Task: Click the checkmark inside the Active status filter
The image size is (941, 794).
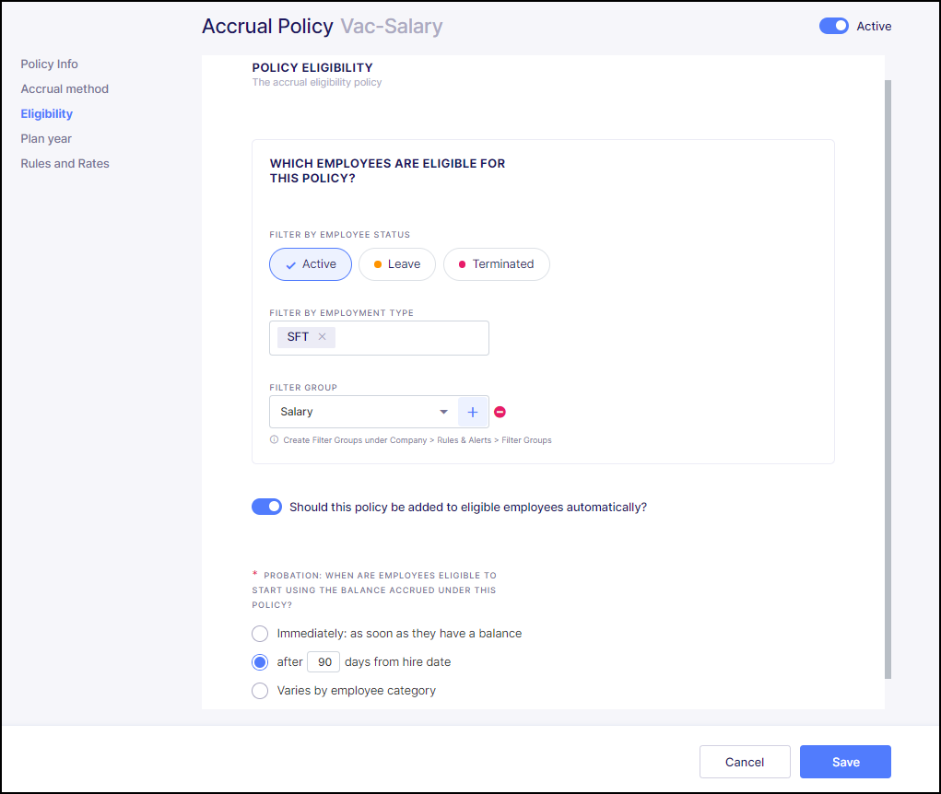Action: 291,264
